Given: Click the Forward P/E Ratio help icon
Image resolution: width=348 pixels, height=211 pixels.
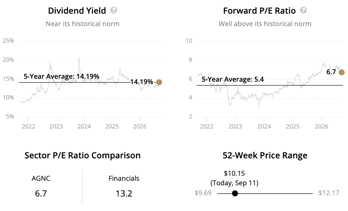Looking at the screenshot, I should click(303, 10).
